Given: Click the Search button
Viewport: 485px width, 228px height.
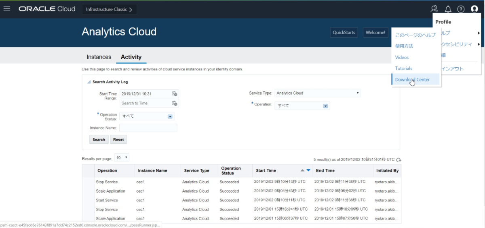Looking at the screenshot, I should 99,139.
